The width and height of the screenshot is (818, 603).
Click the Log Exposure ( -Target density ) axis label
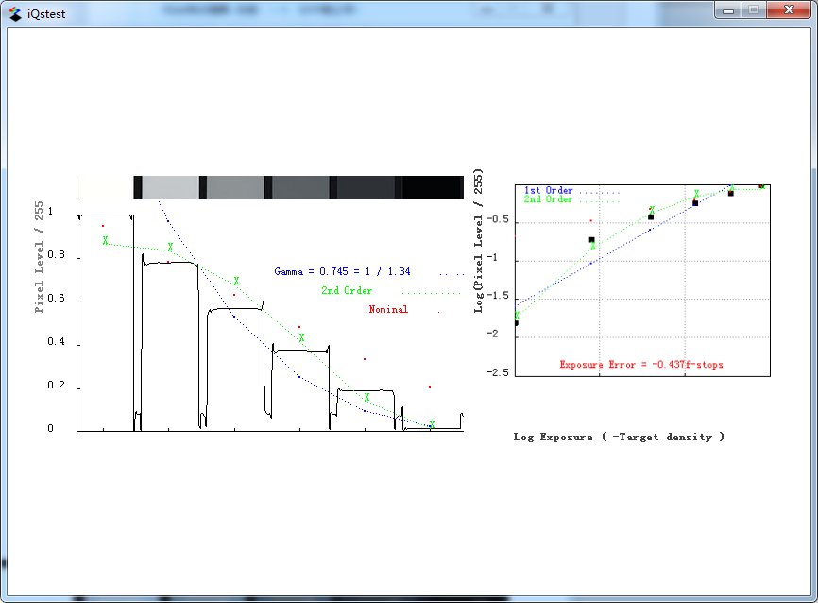619,437
